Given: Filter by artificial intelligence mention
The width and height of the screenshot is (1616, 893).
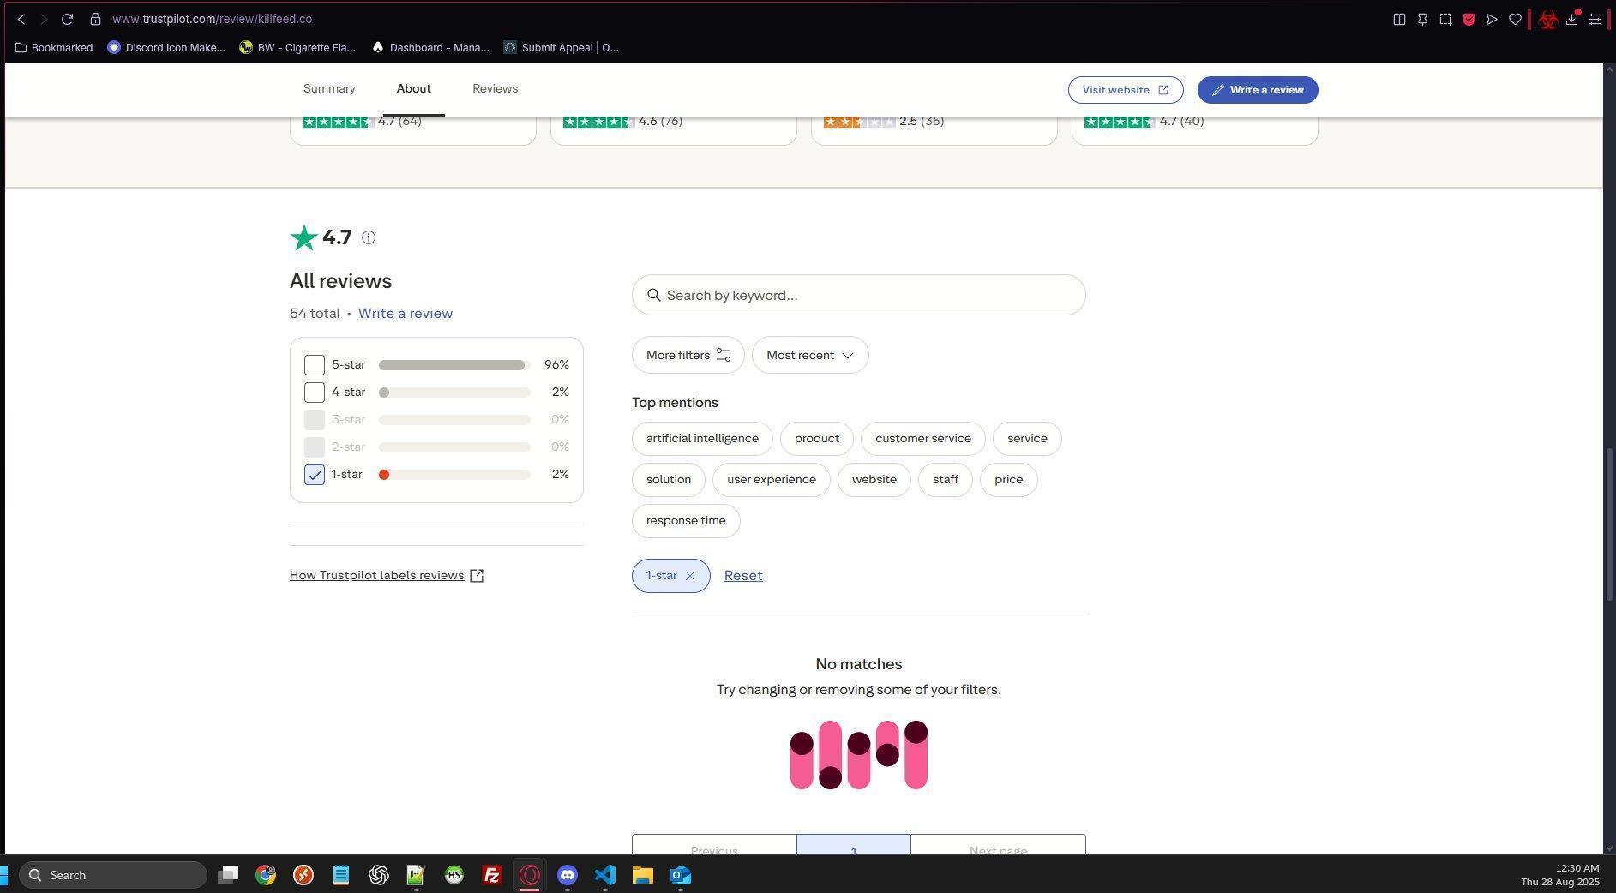Looking at the screenshot, I should tap(702, 439).
